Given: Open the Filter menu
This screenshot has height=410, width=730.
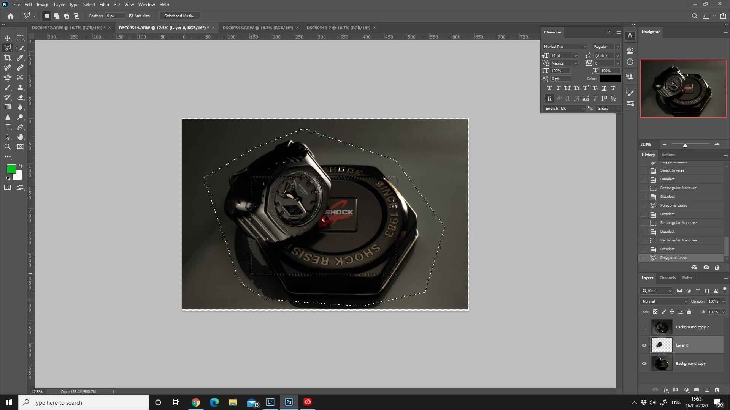Looking at the screenshot, I should pos(104,5).
